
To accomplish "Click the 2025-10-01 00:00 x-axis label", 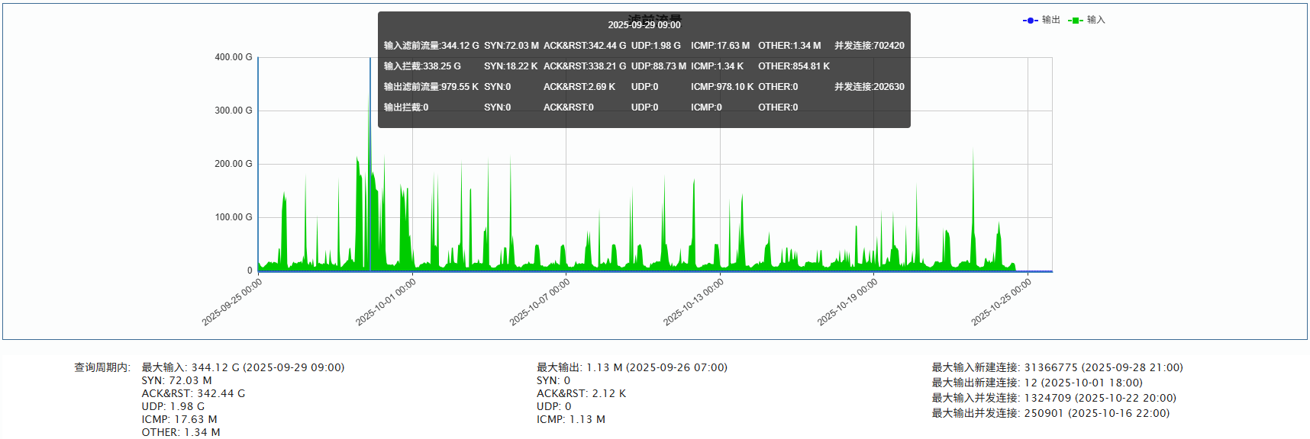I will click(386, 302).
